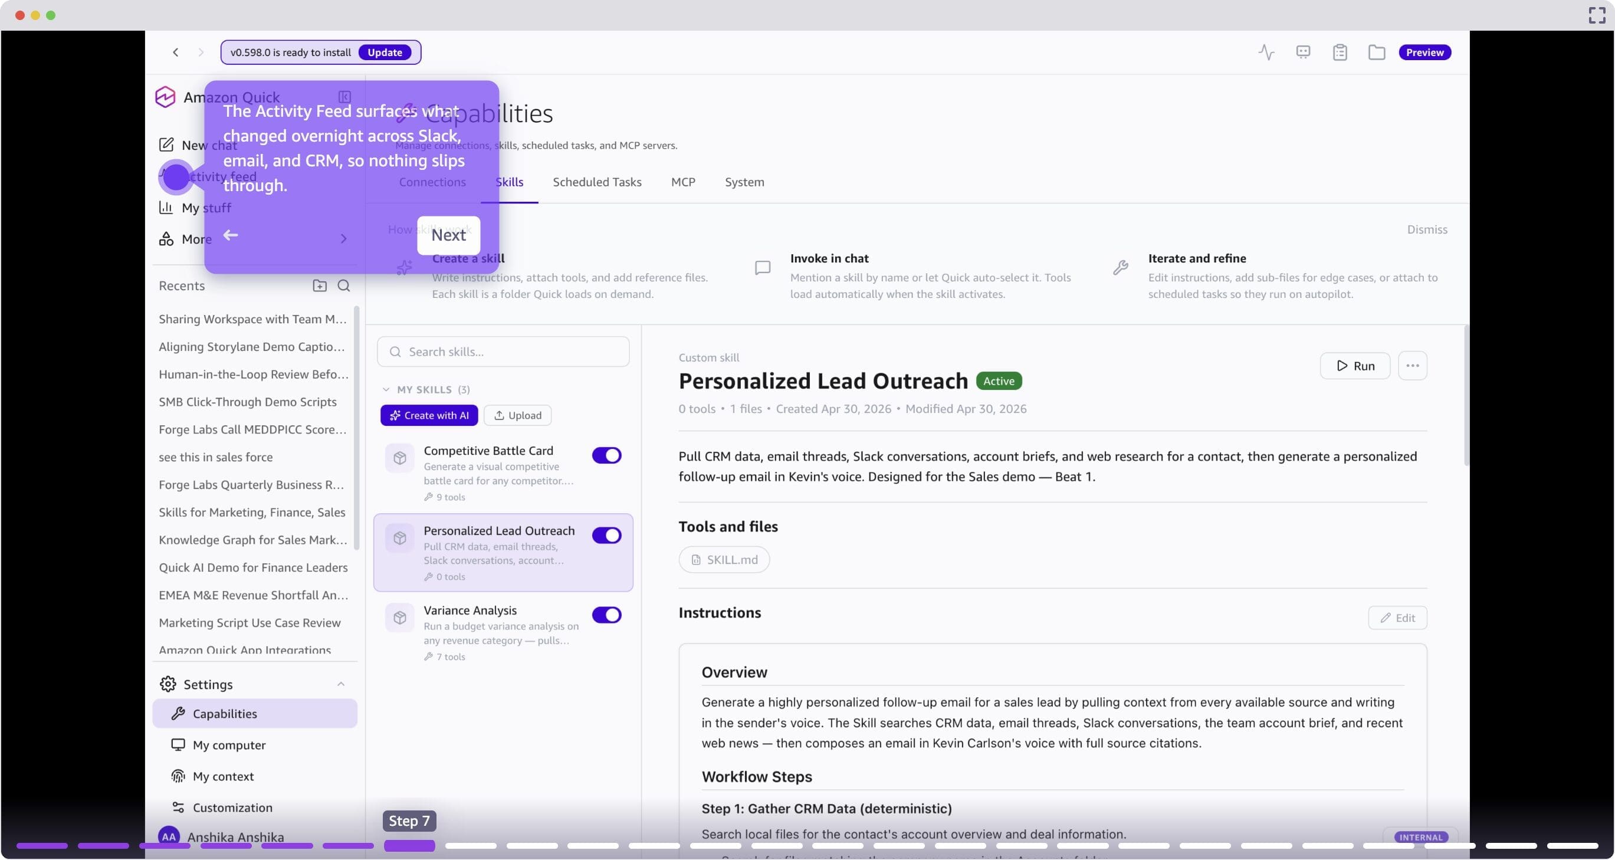Screen dimensions: 1615x860
Task: Jump to the Step 7 progress segment
Action: [x=409, y=846]
